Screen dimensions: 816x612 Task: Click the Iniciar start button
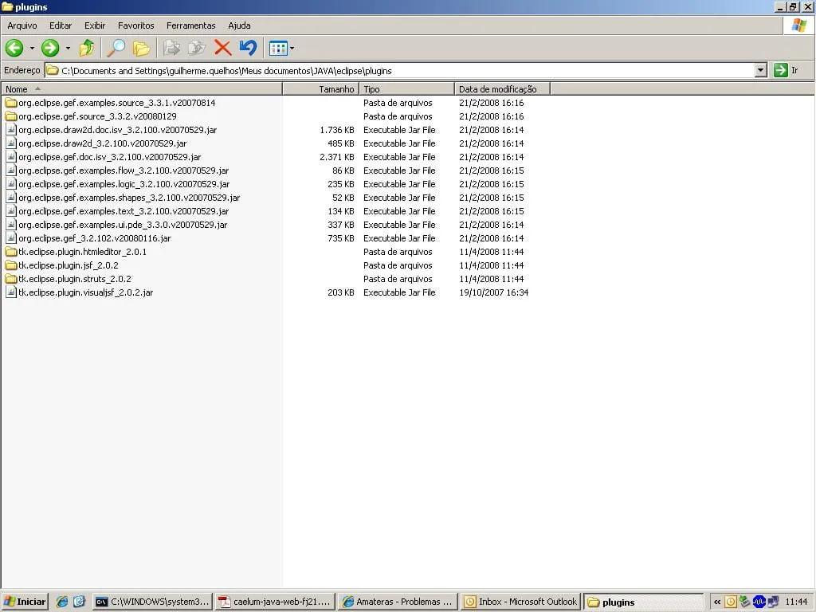25,602
